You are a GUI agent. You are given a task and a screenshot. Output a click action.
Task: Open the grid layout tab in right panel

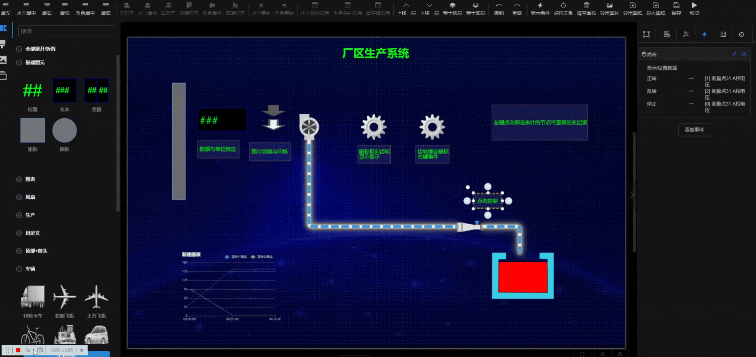723,35
